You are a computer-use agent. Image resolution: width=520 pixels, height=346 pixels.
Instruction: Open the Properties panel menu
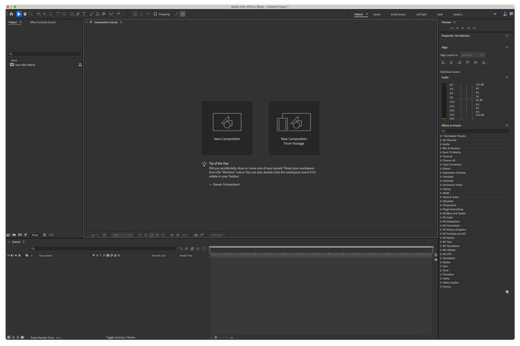point(506,36)
